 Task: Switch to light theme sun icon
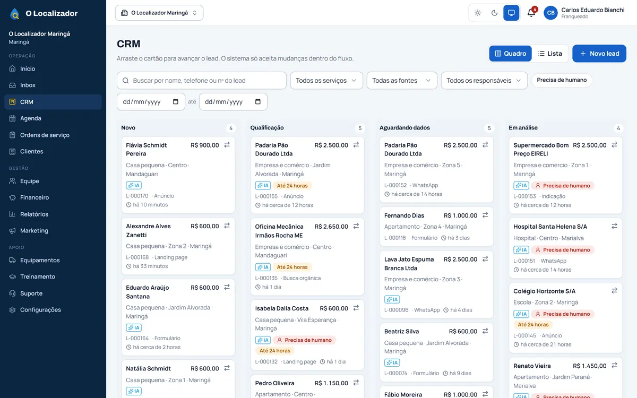click(x=478, y=13)
